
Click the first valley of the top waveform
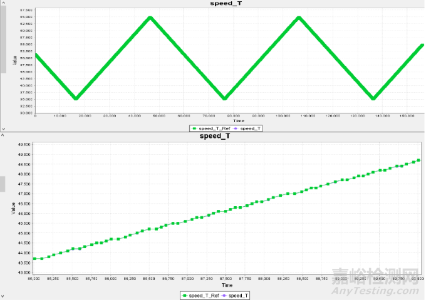(75, 98)
